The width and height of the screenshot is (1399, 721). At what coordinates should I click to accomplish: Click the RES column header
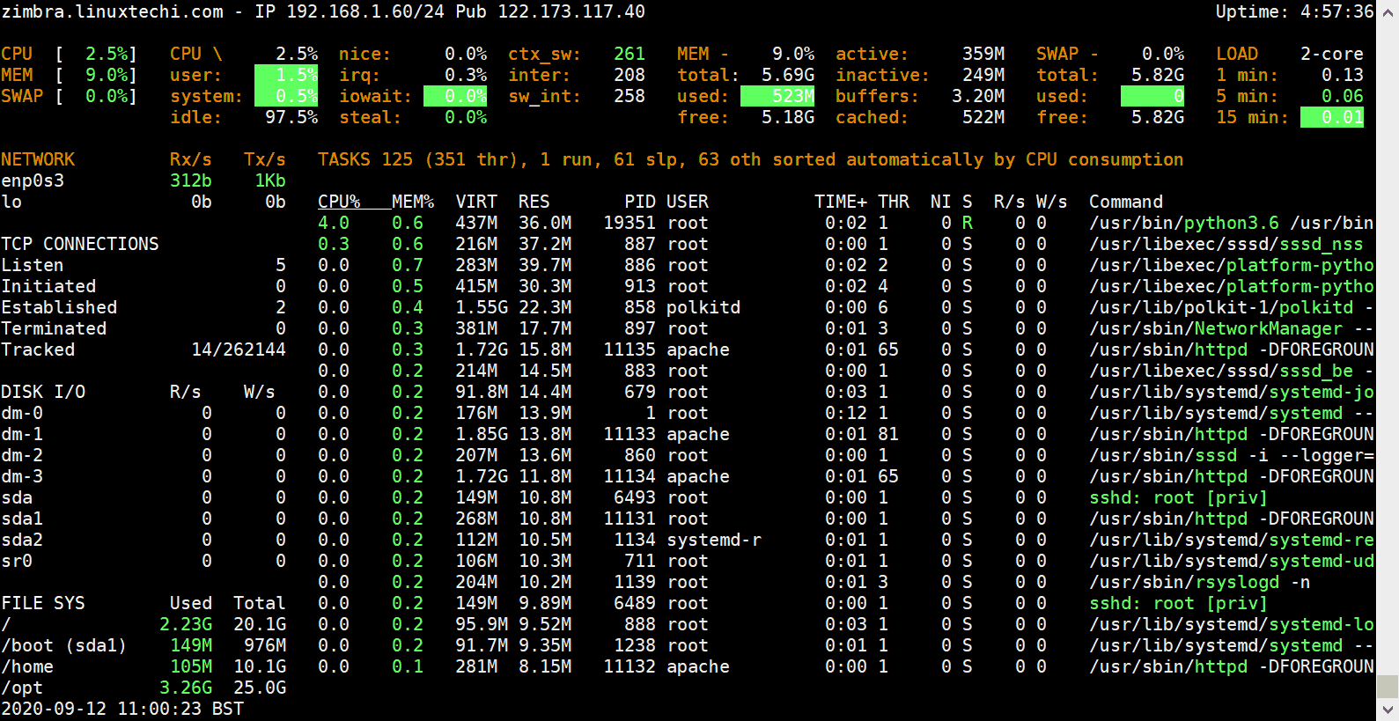click(534, 202)
